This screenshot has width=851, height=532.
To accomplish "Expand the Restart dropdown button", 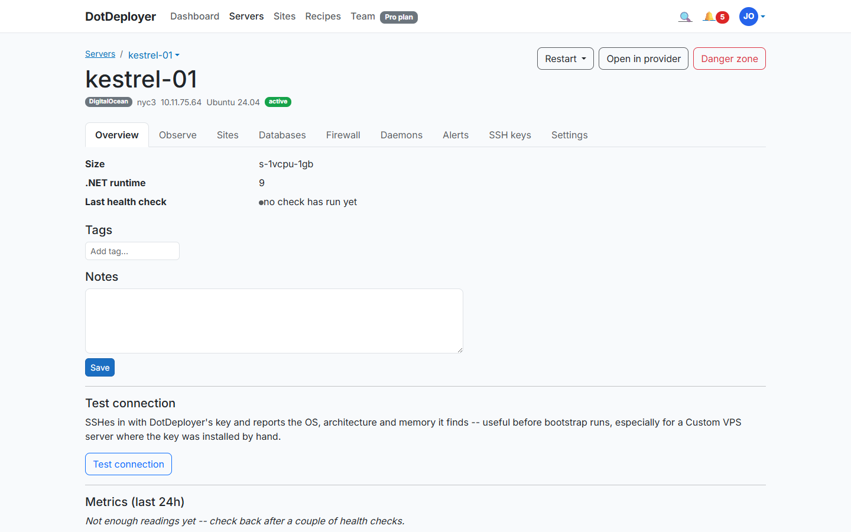I will click(566, 59).
